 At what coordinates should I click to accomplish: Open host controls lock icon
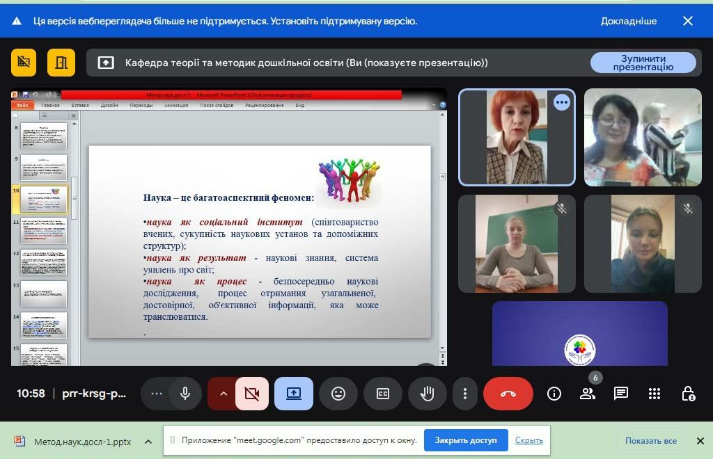click(688, 394)
